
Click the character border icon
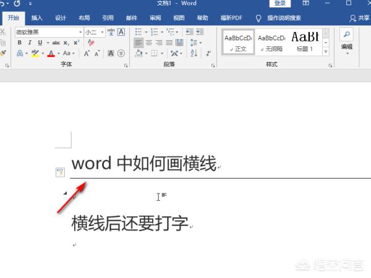click(121, 32)
